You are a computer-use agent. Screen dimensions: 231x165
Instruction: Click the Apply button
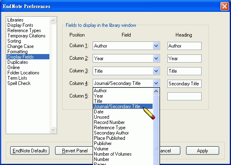coord(202,151)
